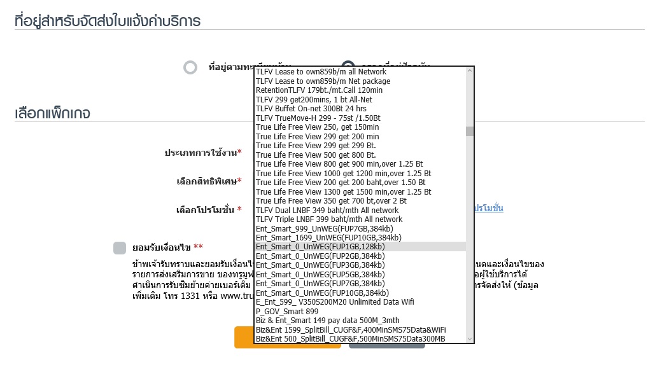Pick Ent_Smart_0_UnWEG(FUP2GB,384kb)
Image resolution: width=662 pixels, height=367 pixels.
point(360,256)
